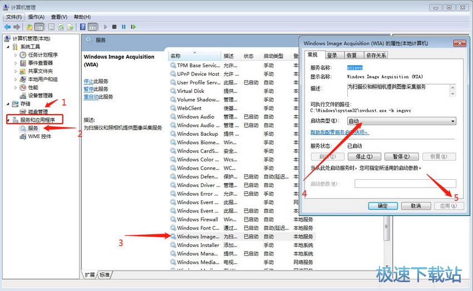Select the Windows Firewall service row
Image resolution: width=473 pixels, height=291 pixels.
click(x=242, y=219)
